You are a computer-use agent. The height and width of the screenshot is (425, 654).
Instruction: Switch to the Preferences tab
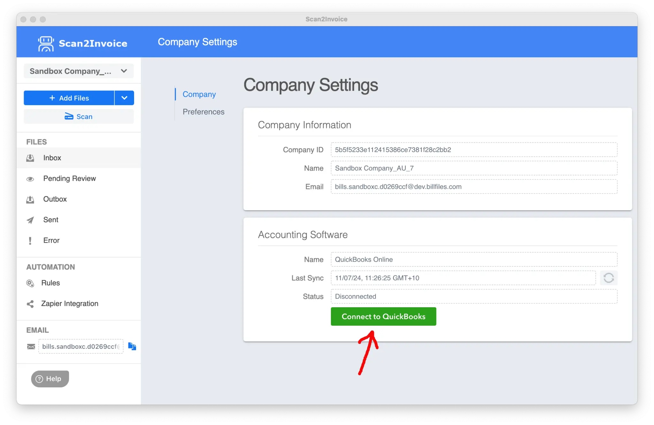click(x=203, y=112)
